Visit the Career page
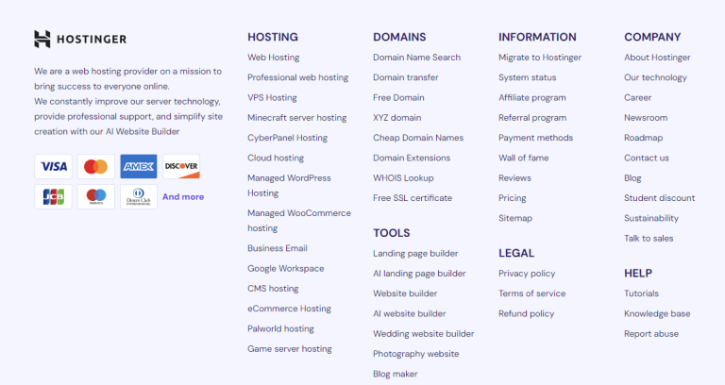The width and height of the screenshot is (725, 385). [637, 97]
